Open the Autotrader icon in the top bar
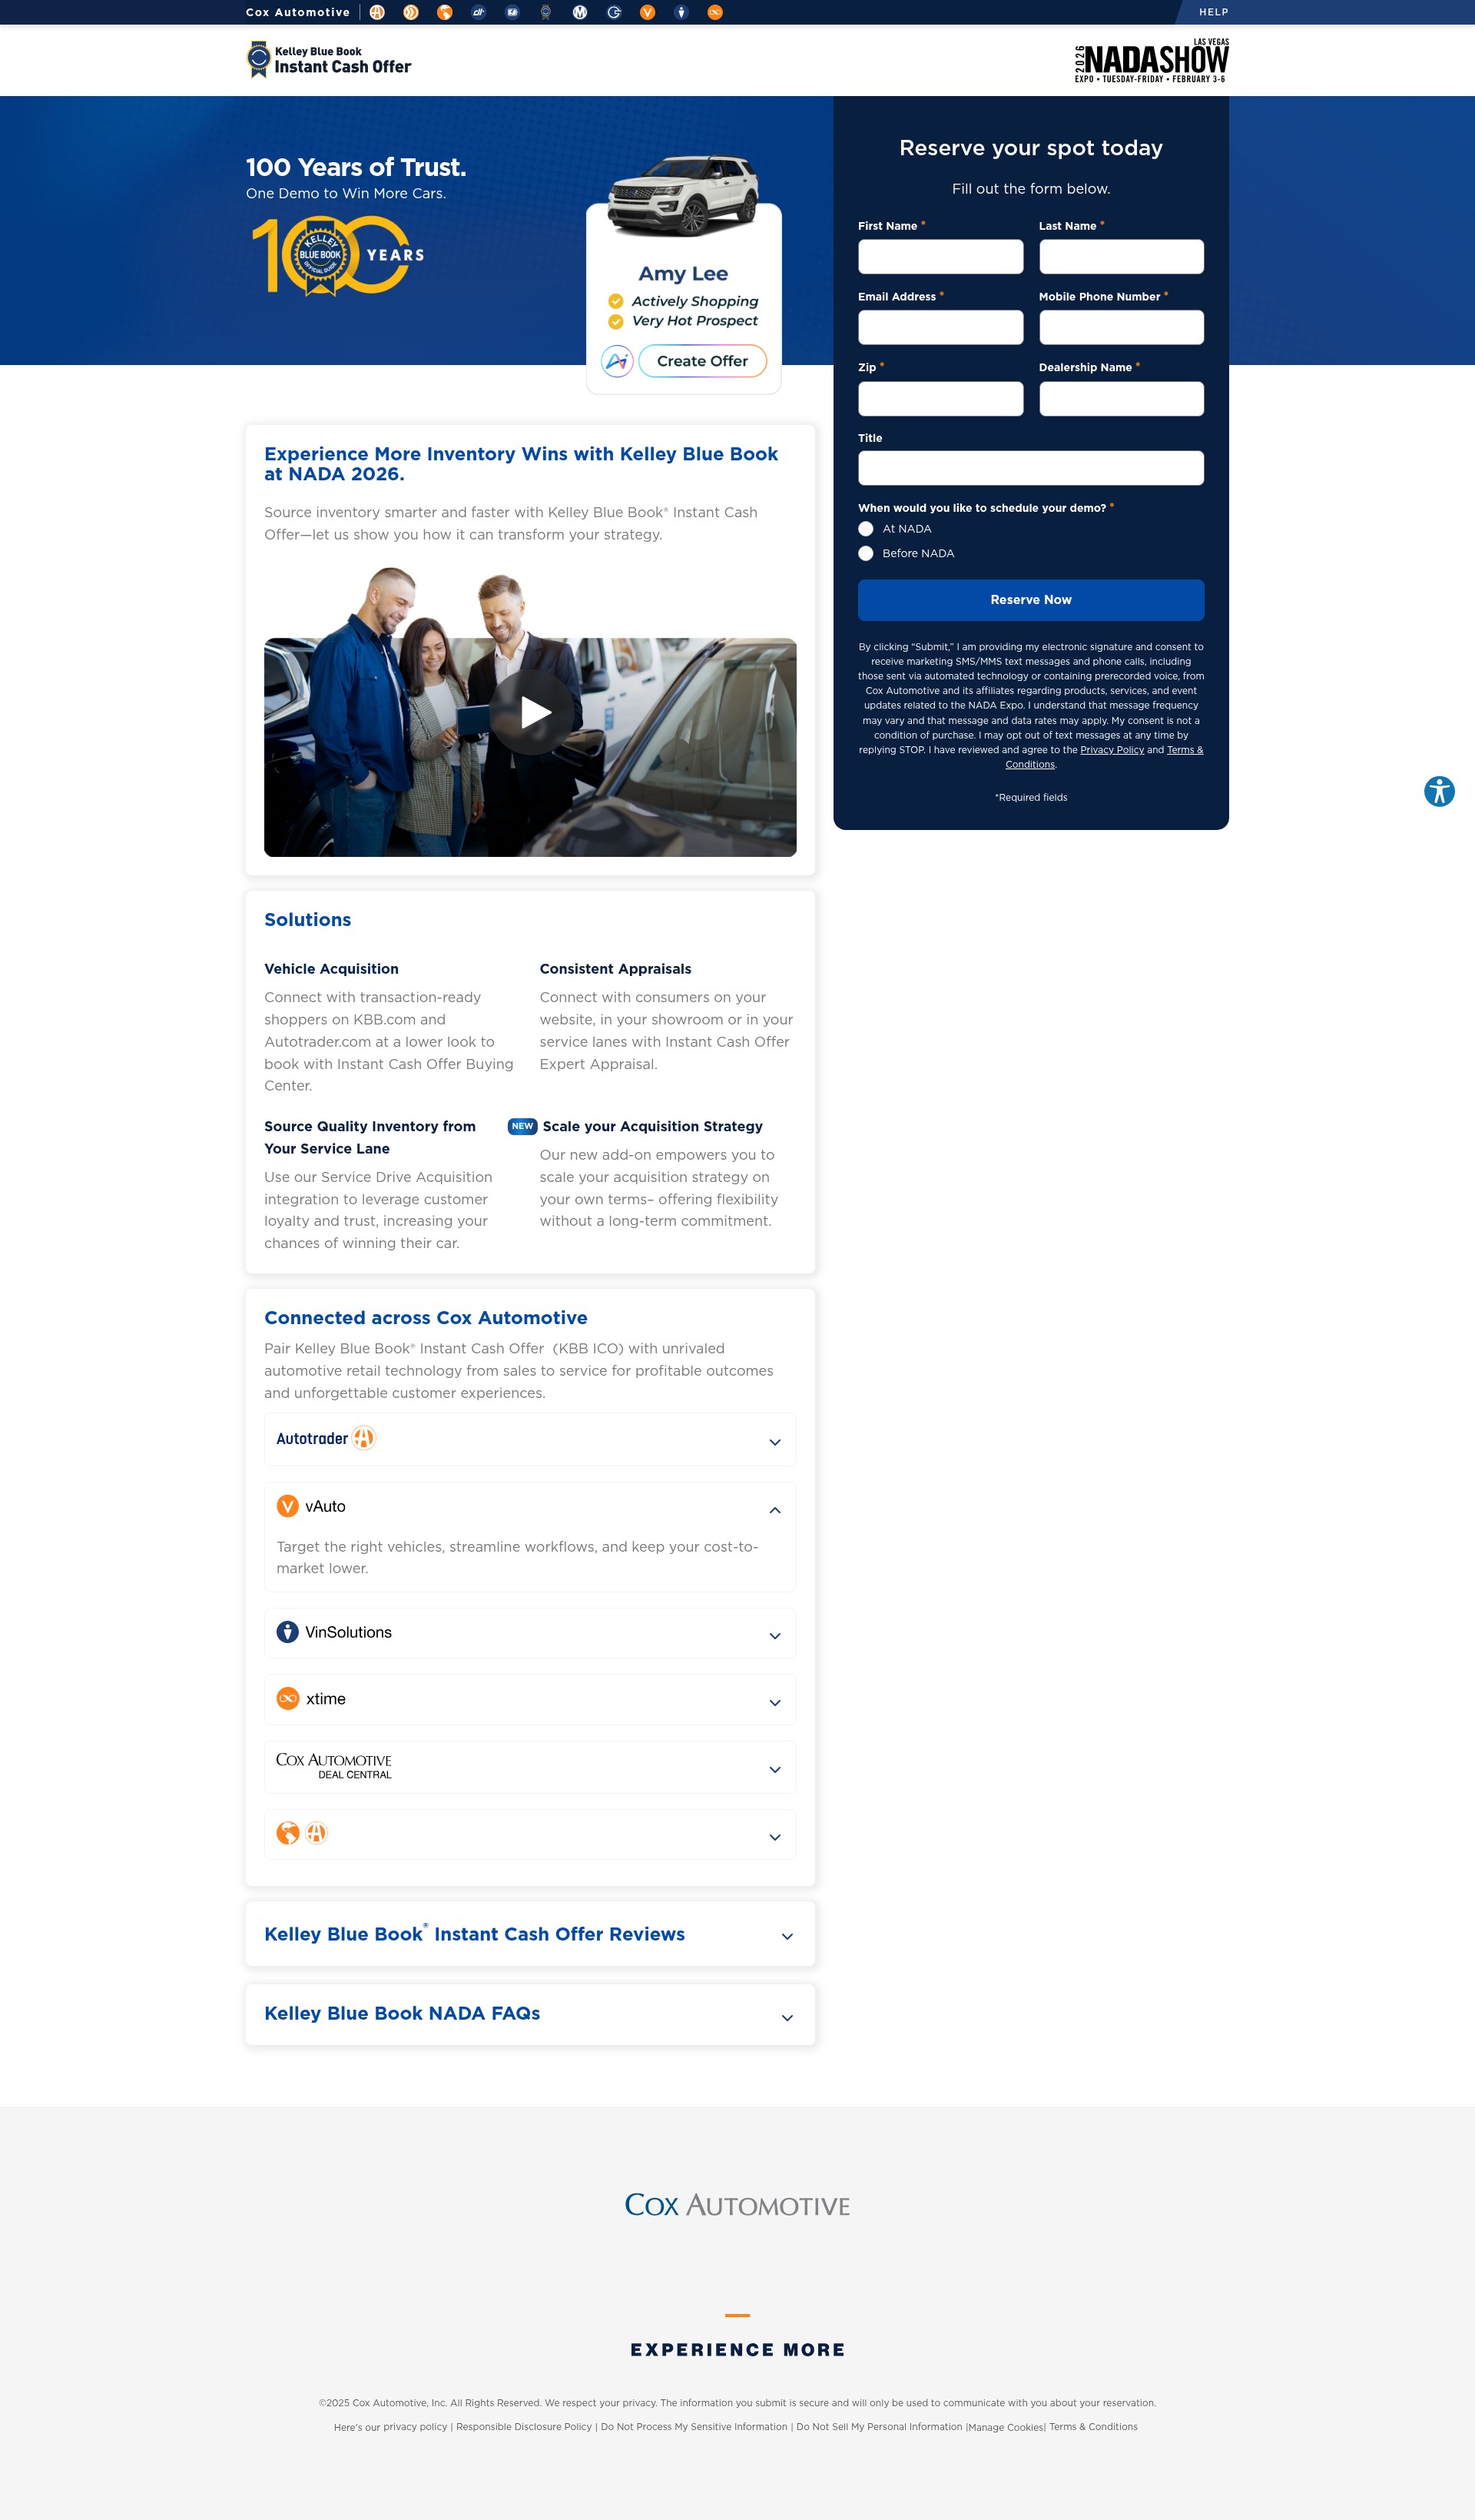This screenshot has height=2520, width=1475. click(x=376, y=12)
